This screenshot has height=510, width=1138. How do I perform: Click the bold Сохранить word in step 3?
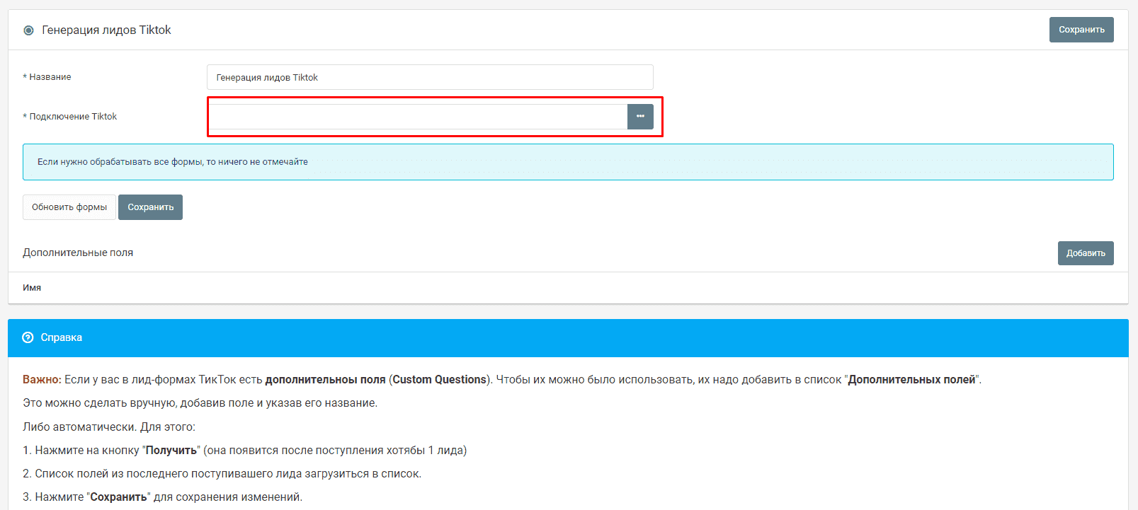(x=118, y=497)
